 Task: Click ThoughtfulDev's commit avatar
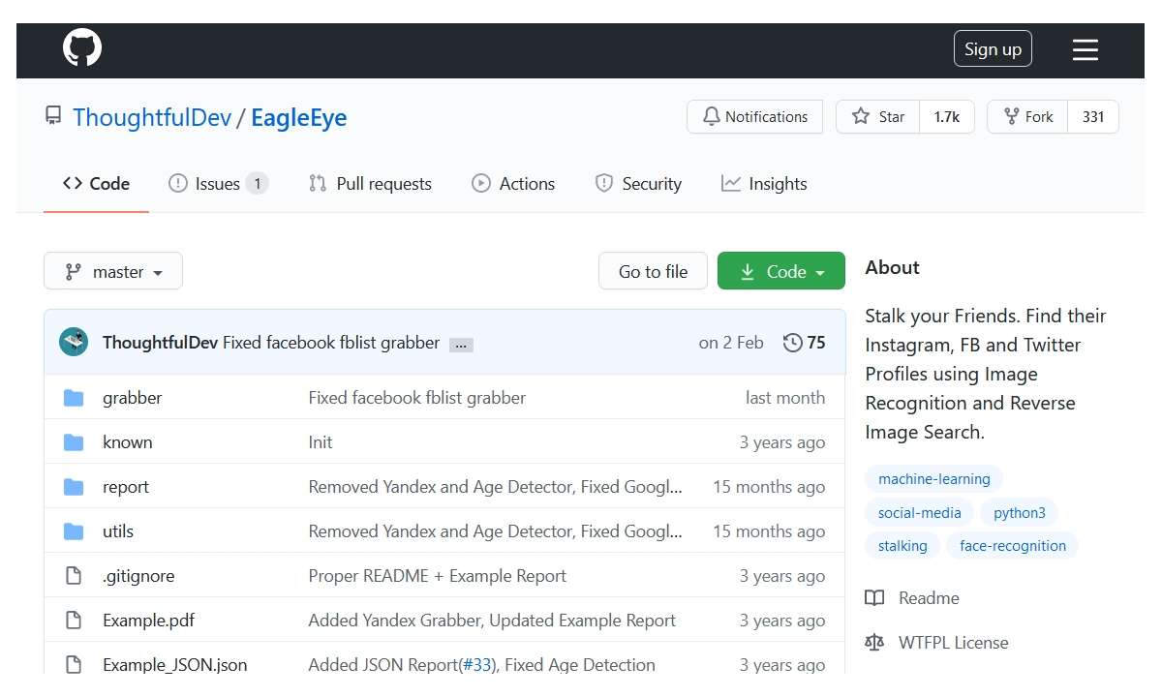click(74, 343)
